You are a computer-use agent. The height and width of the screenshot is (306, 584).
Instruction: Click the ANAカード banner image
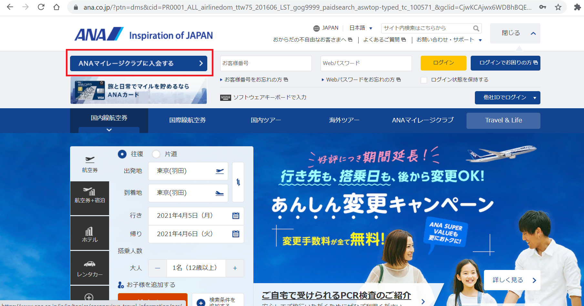138,91
